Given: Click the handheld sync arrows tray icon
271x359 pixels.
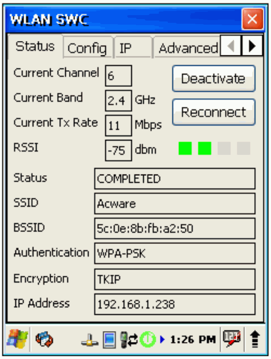Looking at the screenshot, I should [129, 339].
